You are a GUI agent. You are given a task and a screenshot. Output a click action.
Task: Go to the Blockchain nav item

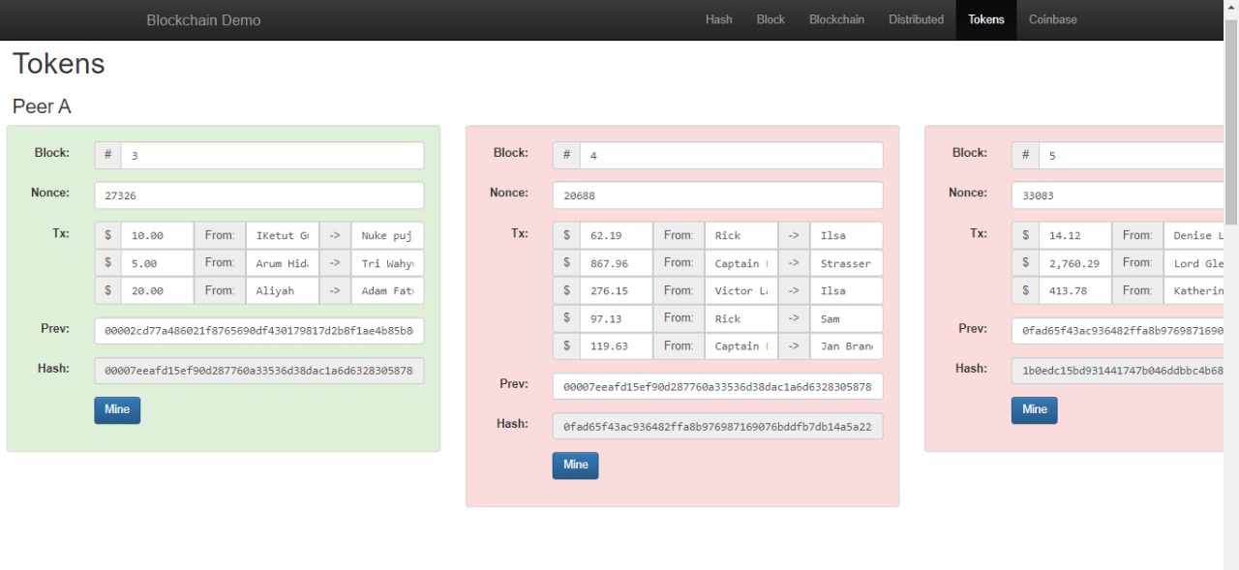[836, 19]
